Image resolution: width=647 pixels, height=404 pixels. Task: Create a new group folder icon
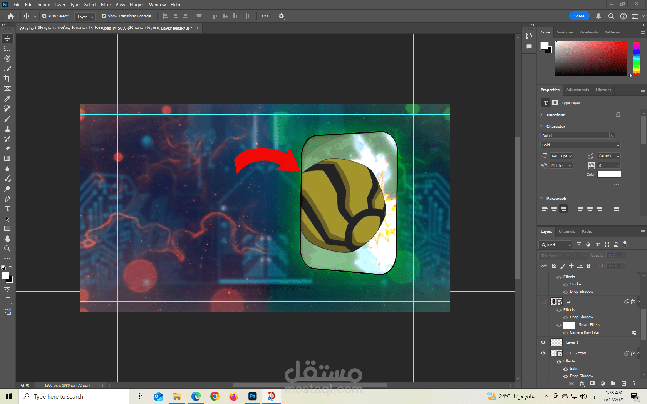point(613,384)
